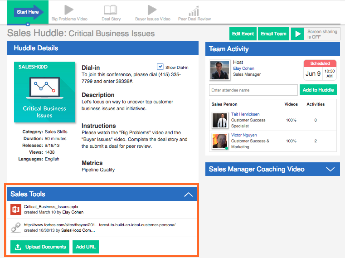Focus the Enter attendee name field
Viewport: 345px width, 258px height.
click(x=253, y=90)
